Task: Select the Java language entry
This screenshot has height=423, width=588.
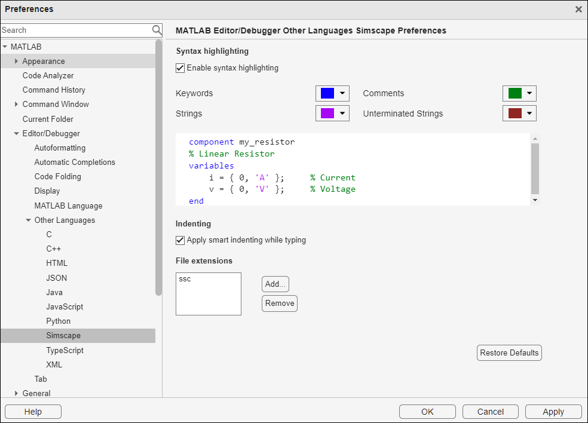Action: click(54, 293)
